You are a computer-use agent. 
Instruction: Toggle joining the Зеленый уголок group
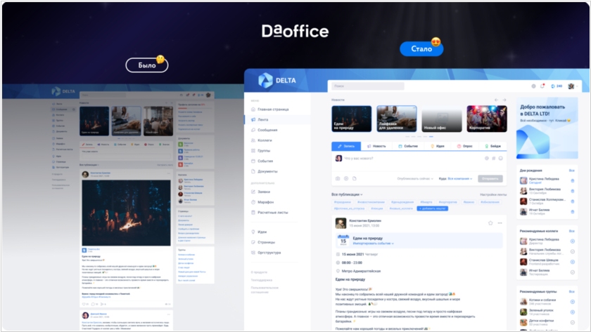572,312
